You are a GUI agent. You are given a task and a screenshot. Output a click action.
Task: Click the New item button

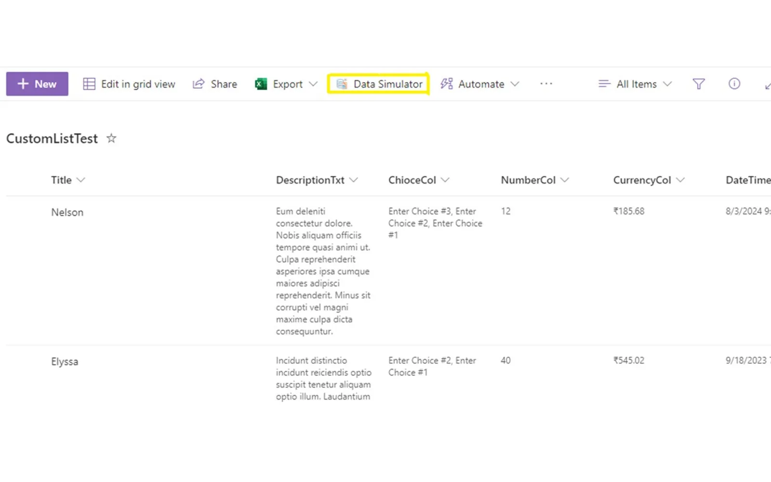(x=37, y=84)
